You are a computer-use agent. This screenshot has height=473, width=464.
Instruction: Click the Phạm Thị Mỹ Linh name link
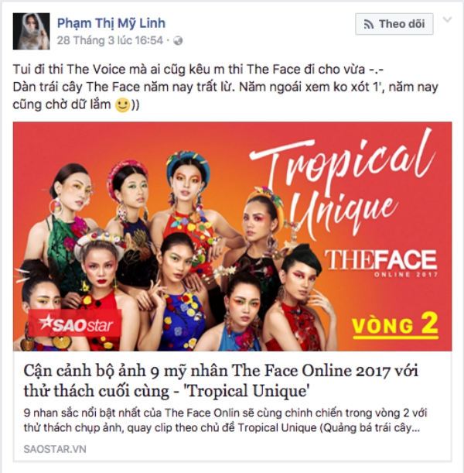(x=111, y=23)
